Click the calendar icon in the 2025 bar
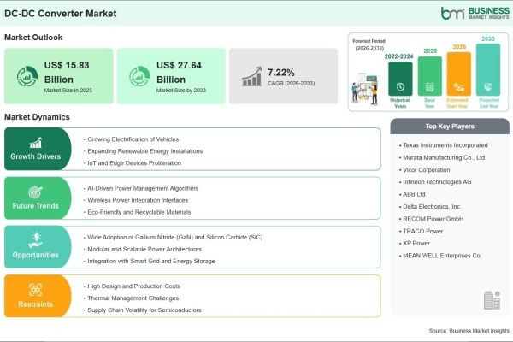This screenshot has width=513, height=342. coord(429,87)
